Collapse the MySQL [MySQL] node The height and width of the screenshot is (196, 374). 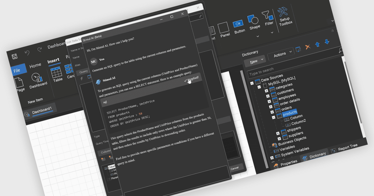point(259,87)
